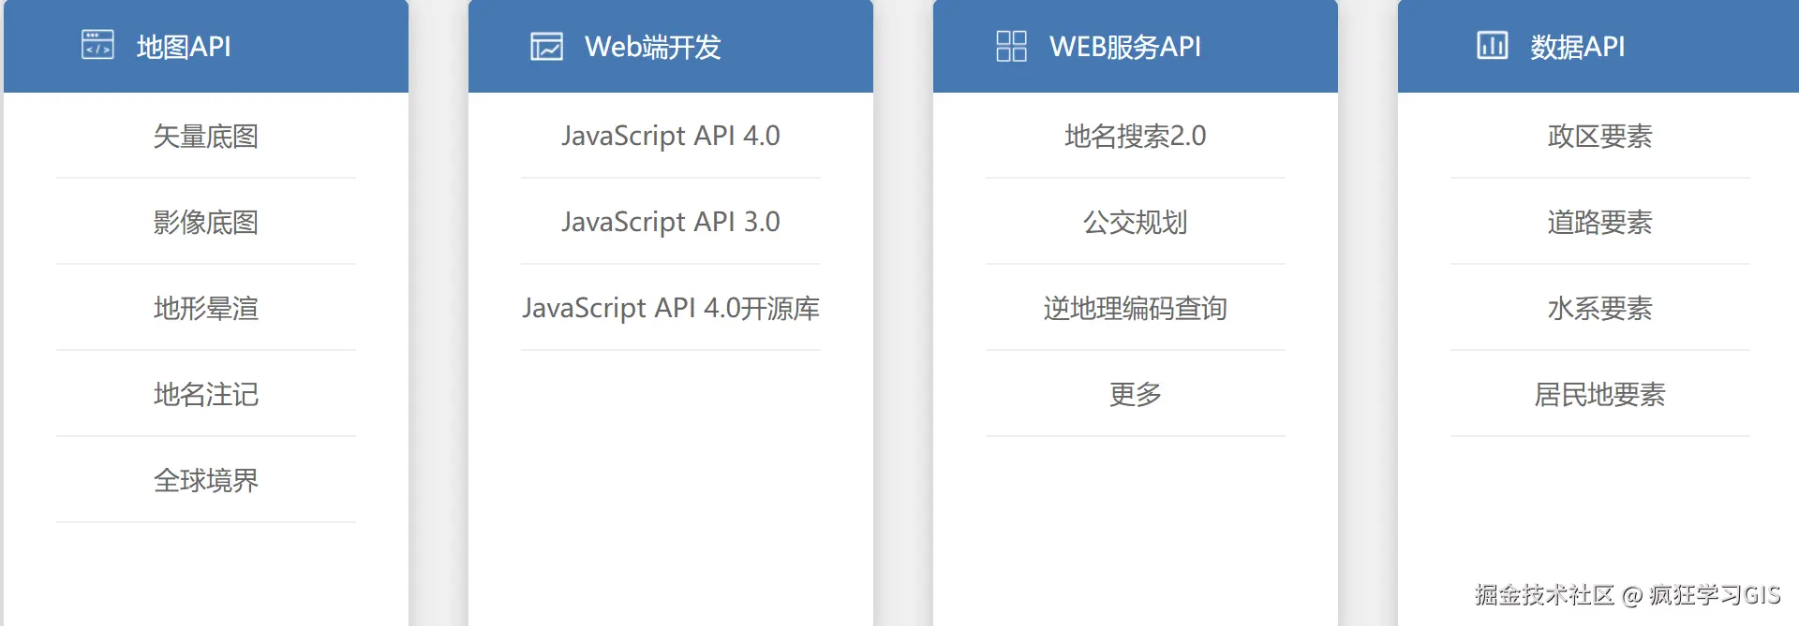Open 政区要素 data API
The height and width of the screenshot is (626, 1799).
[x=1600, y=137]
